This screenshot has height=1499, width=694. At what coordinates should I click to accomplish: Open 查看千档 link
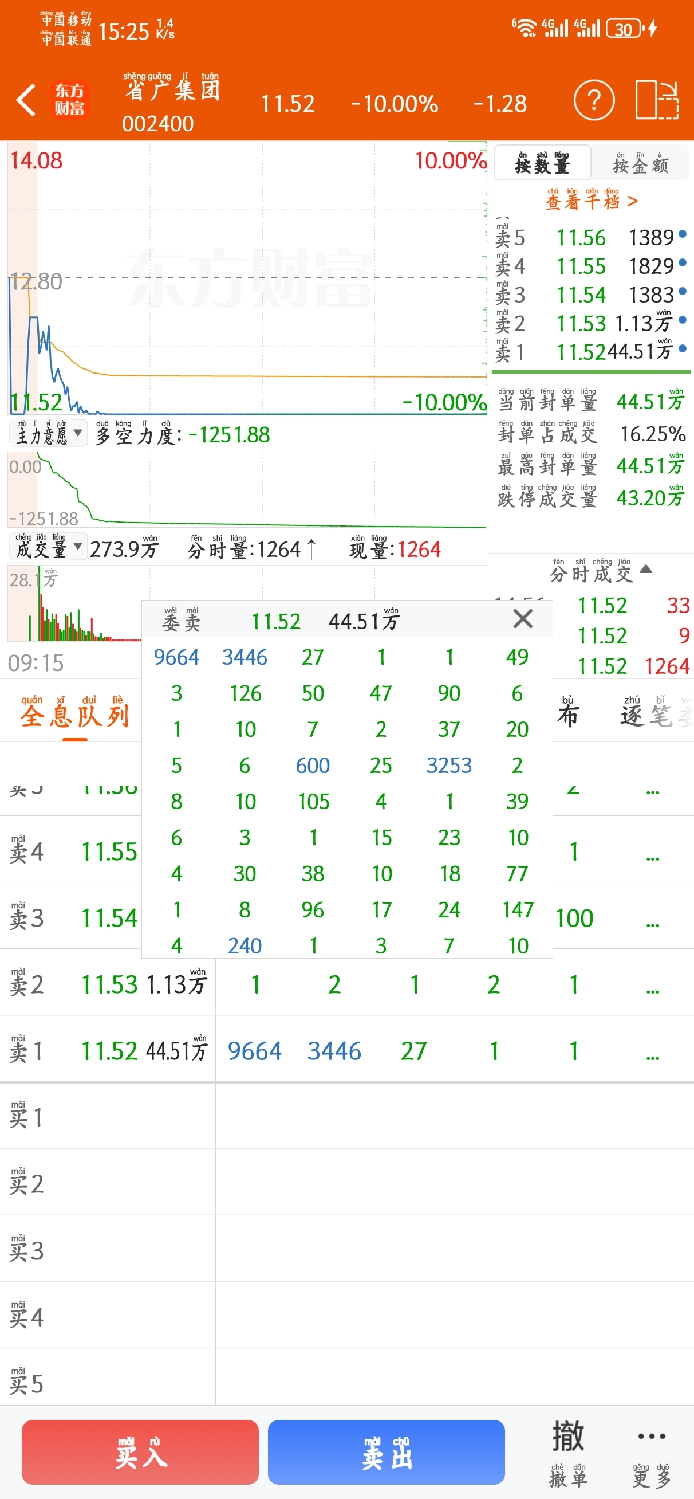click(592, 199)
